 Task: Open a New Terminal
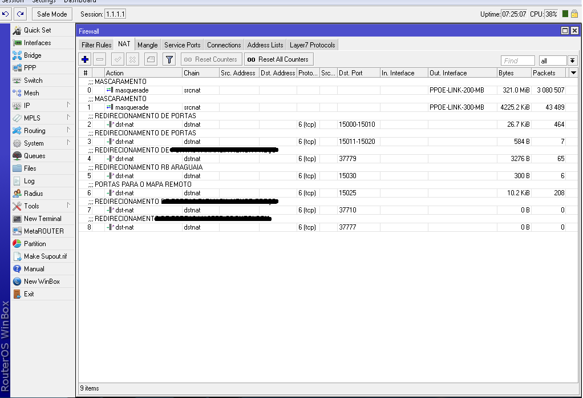pyautogui.click(x=43, y=219)
